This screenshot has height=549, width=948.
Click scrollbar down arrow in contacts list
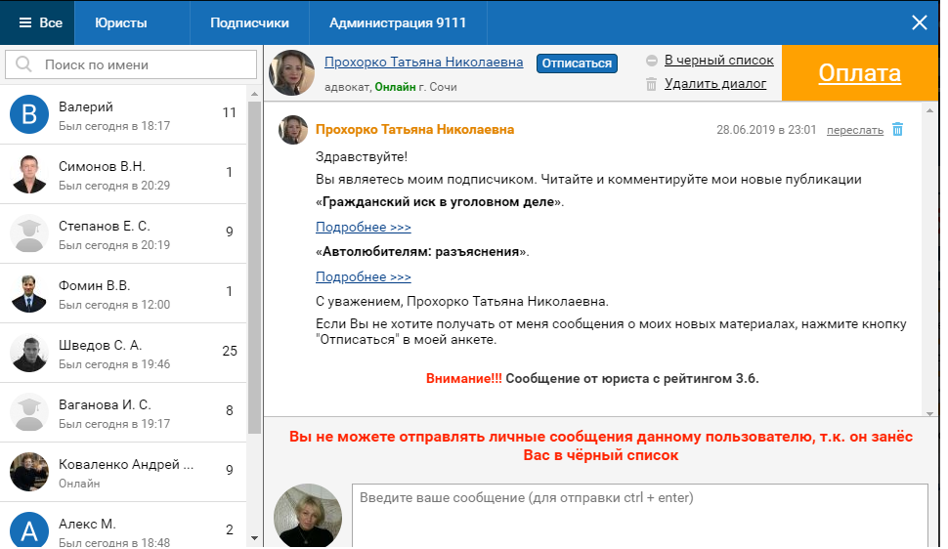(x=255, y=537)
